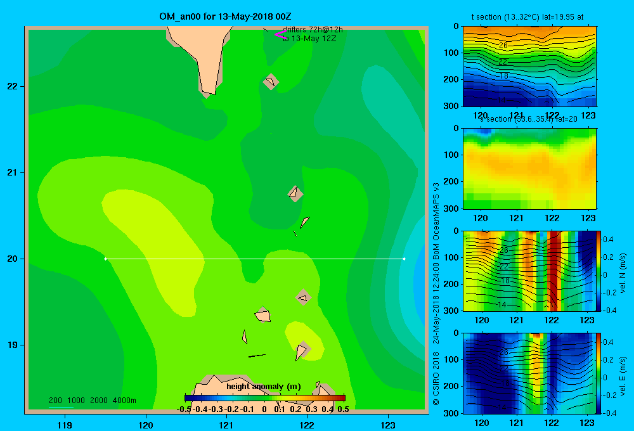Open the salinity section plot
Viewport: 634px width, 431px height.
(x=529, y=169)
